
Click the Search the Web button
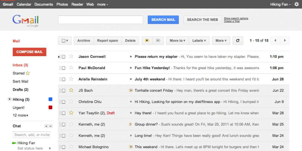pyautogui.click(x=202, y=20)
